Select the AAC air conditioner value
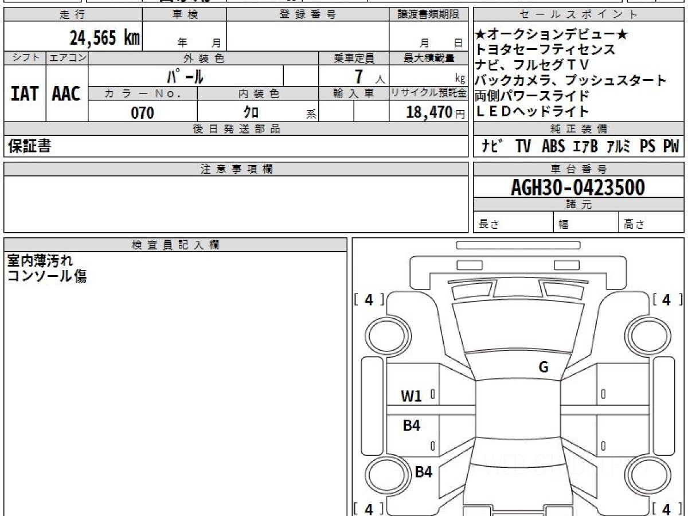Image resolution: width=688 pixels, height=516 pixels. (x=67, y=93)
